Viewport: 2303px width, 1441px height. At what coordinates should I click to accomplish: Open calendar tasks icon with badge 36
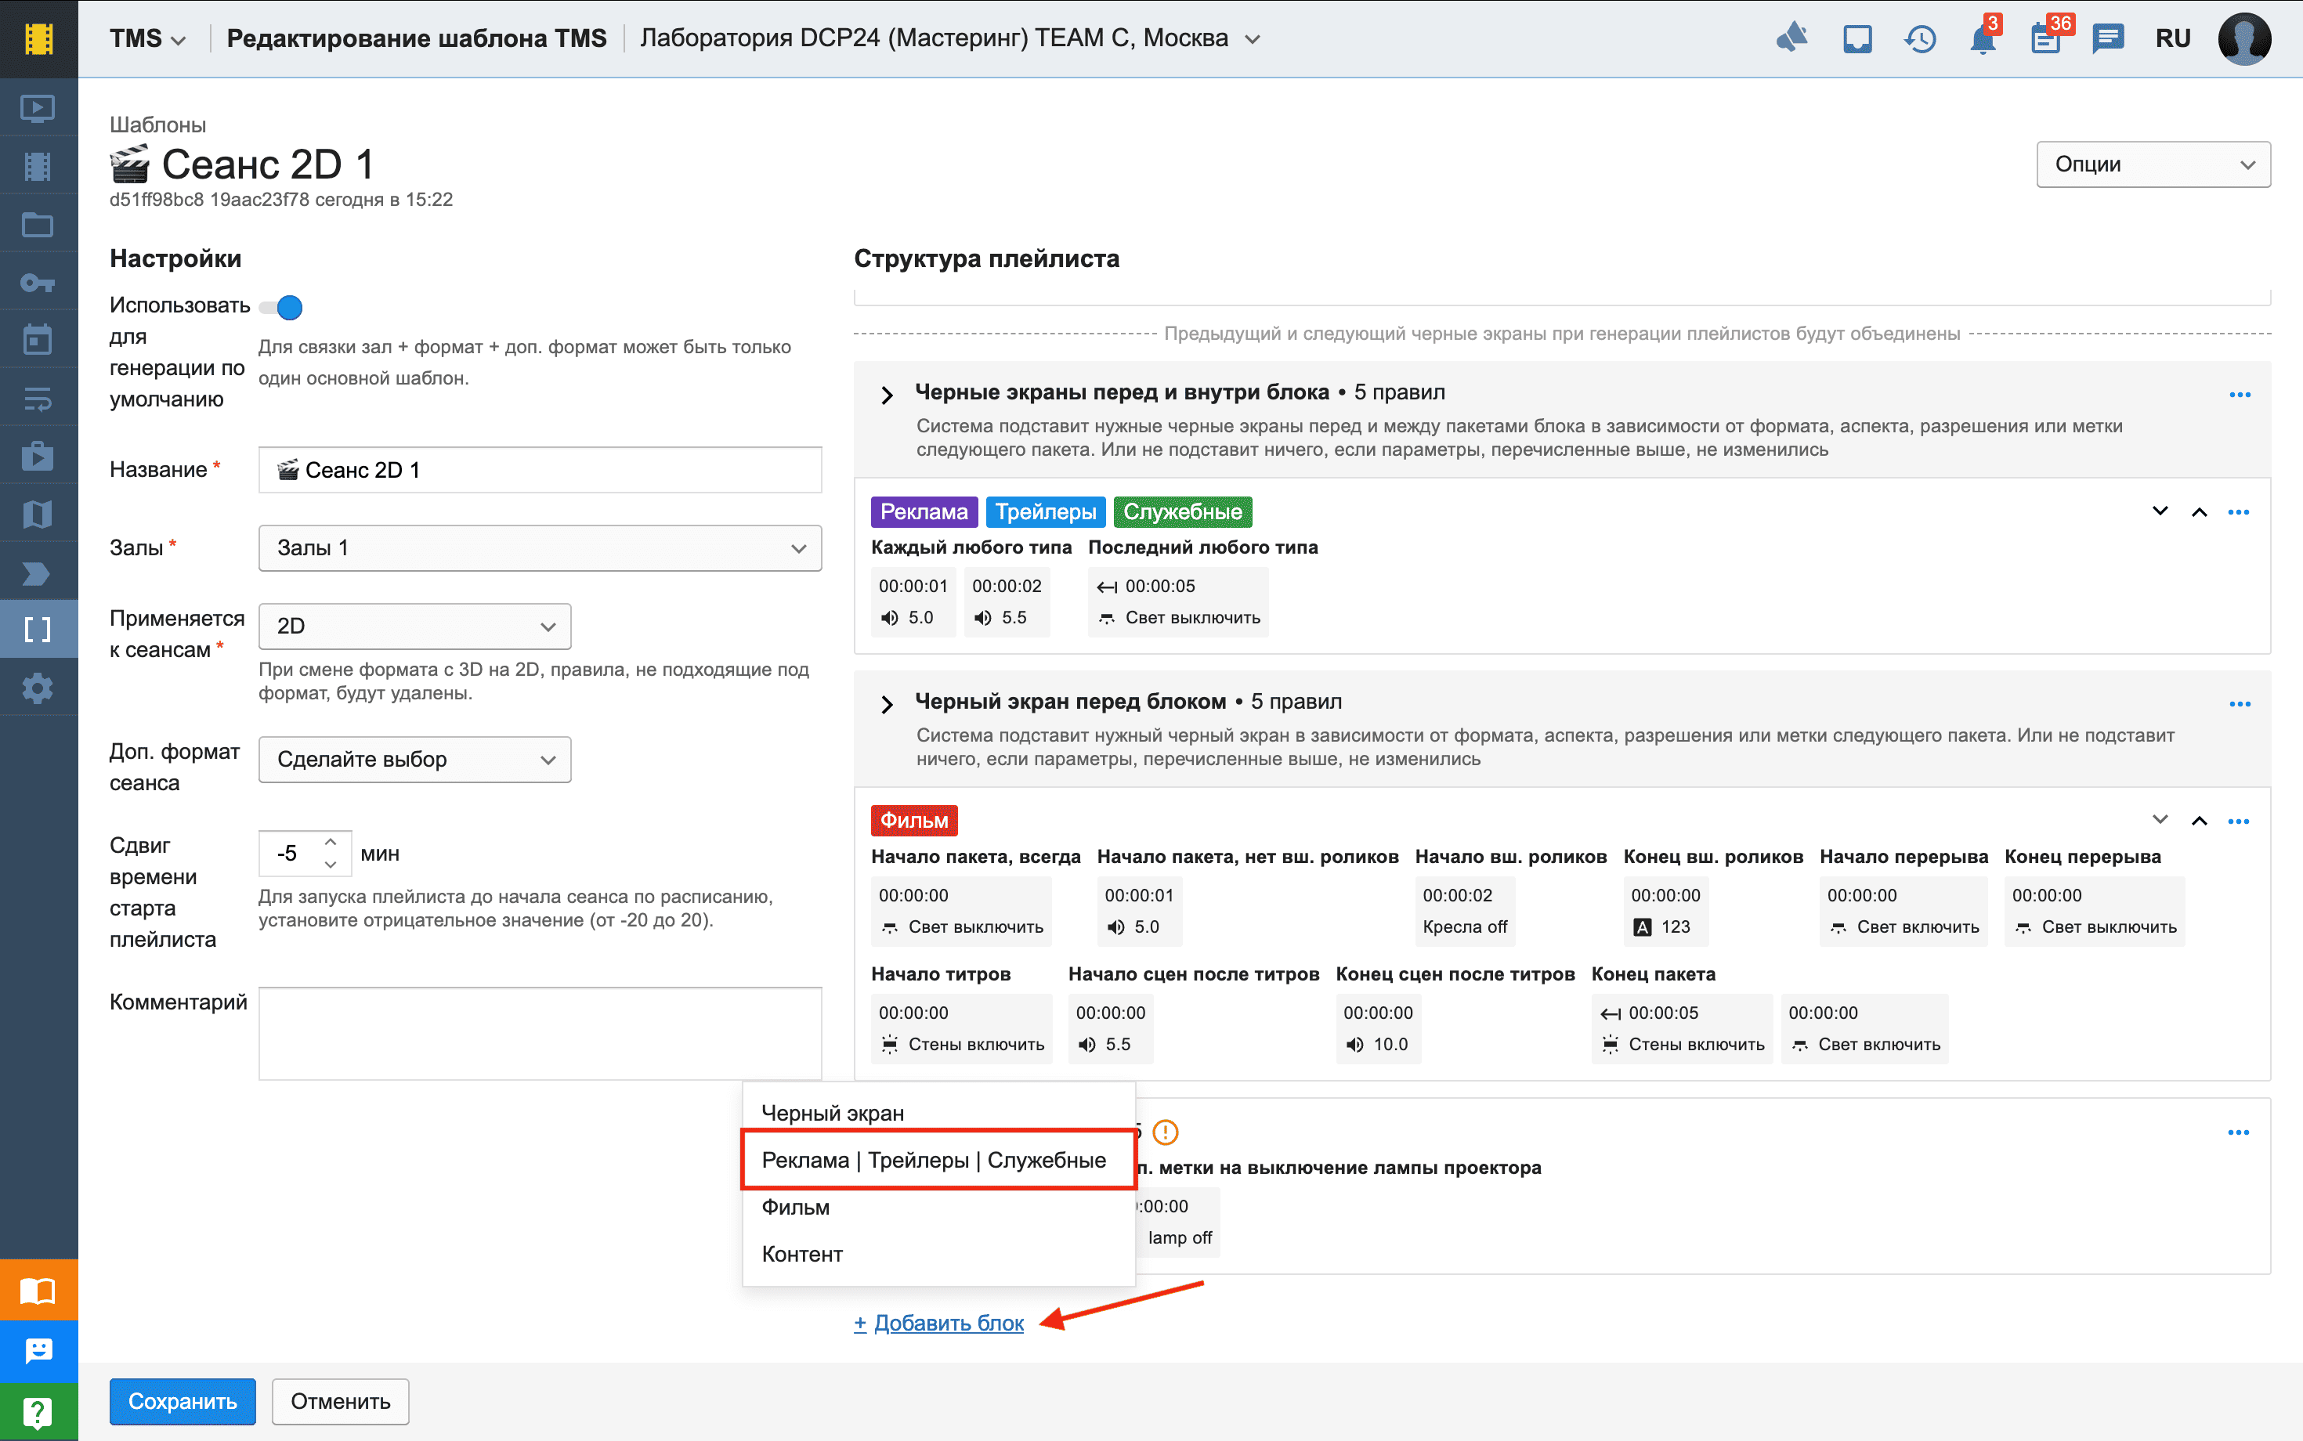tap(2045, 39)
